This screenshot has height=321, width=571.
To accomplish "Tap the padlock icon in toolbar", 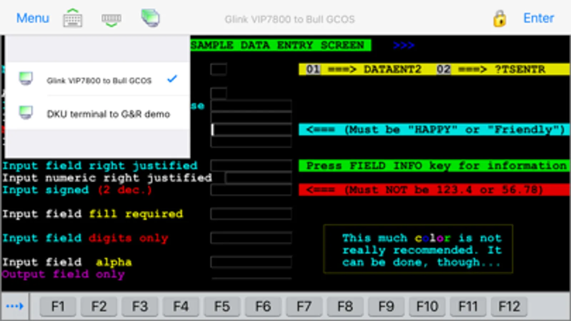I will [500, 18].
